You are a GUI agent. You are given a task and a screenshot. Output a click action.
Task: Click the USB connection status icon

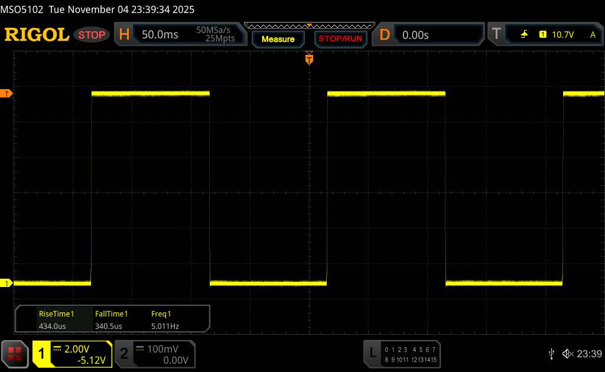coord(551,354)
